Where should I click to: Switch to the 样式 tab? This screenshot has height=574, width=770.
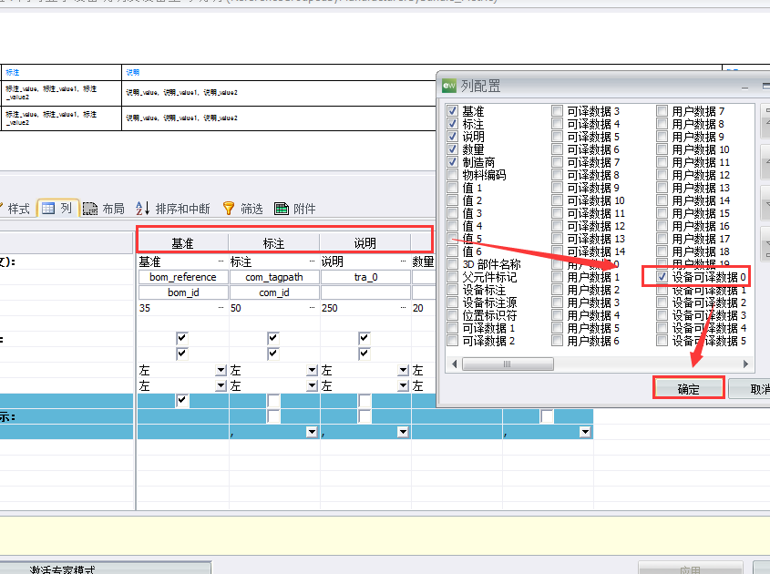point(15,209)
